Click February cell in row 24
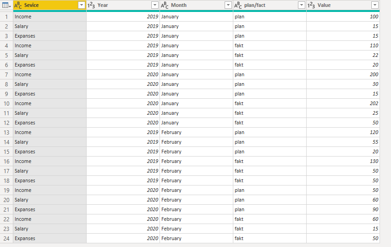Image resolution: width=391 pixels, height=247 pixels. pyautogui.click(x=196, y=239)
